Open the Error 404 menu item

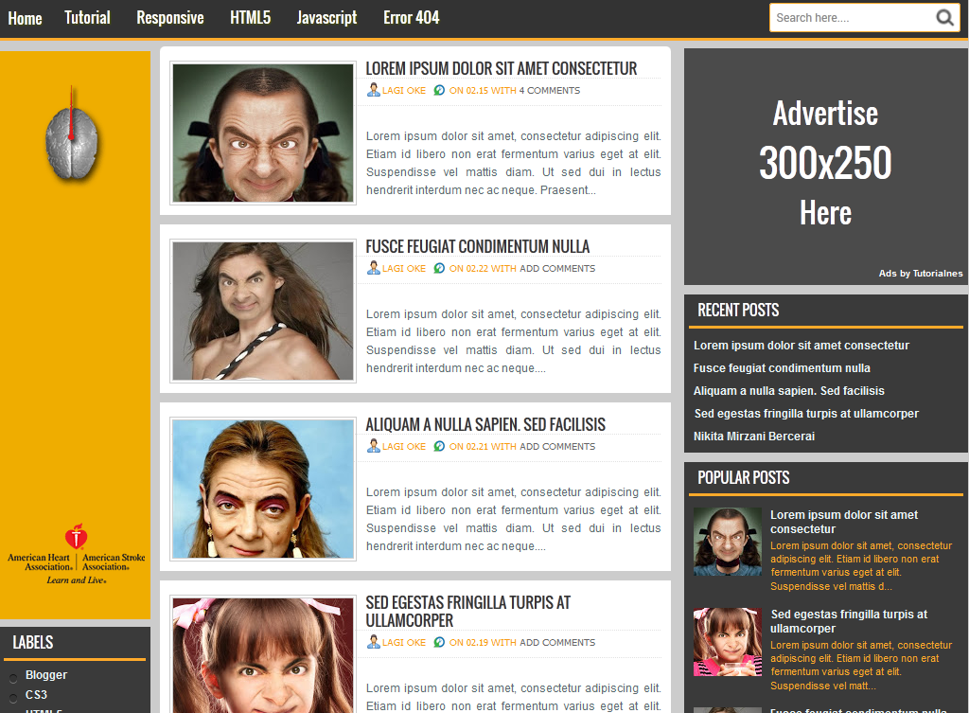click(x=411, y=18)
